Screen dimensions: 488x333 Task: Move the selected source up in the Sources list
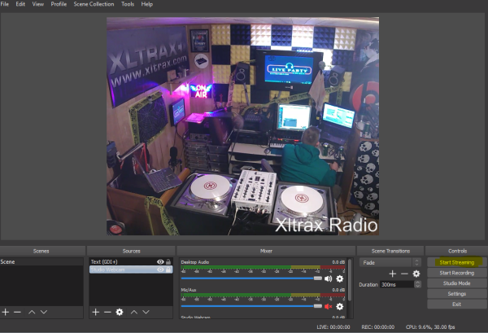(x=134, y=312)
